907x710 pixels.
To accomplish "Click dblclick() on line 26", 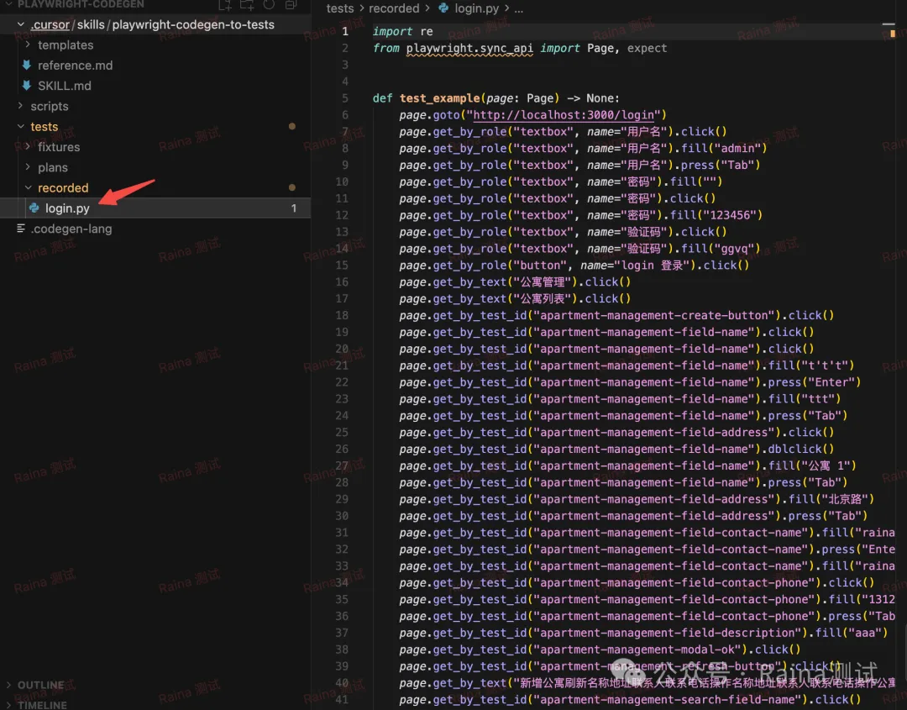I will [800, 449].
